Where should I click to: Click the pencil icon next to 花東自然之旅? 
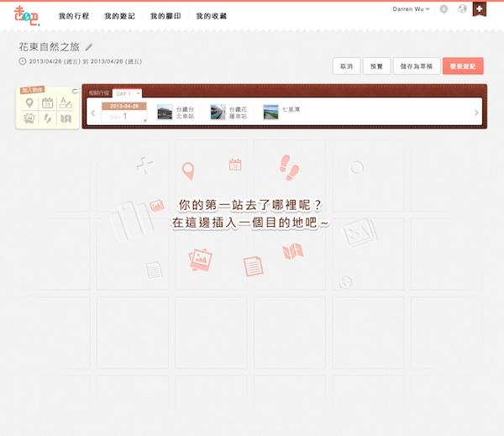pyautogui.click(x=89, y=47)
